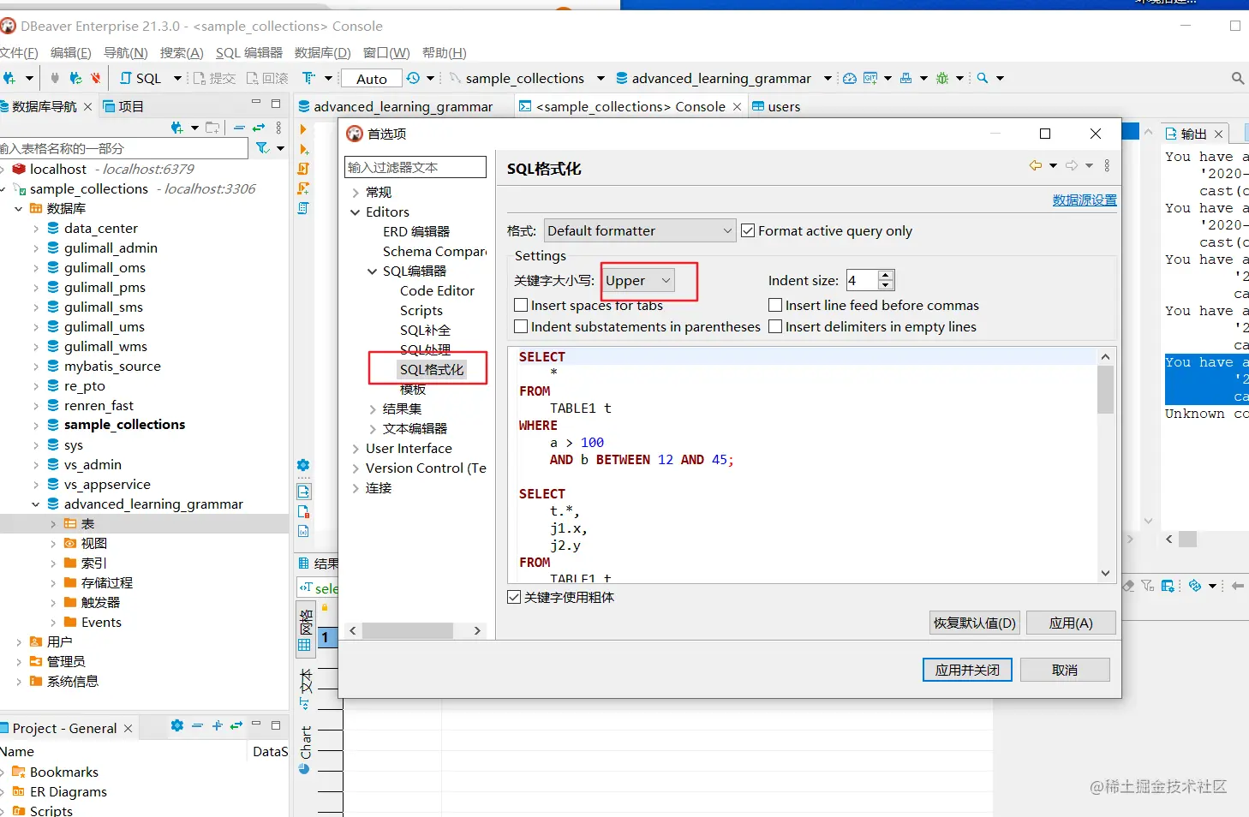Click the output panel toggle icon in editor sidebar

(303, 492)
